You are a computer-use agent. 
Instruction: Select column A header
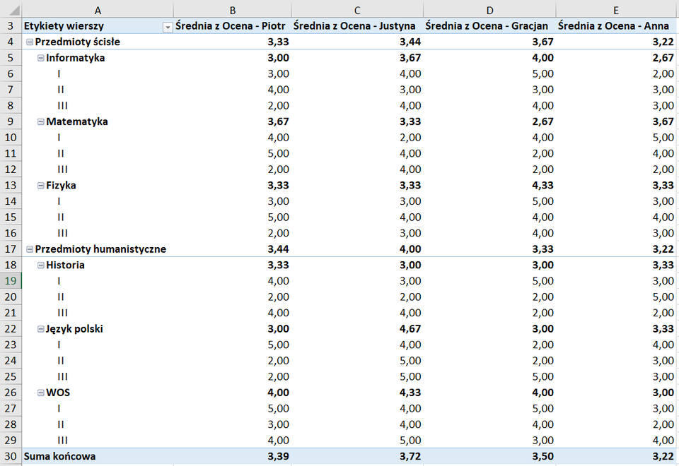98,9
